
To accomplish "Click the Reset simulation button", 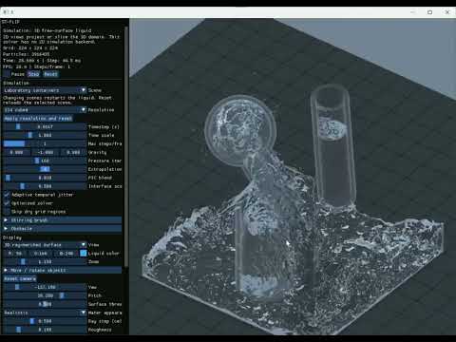I will [50, 74].
